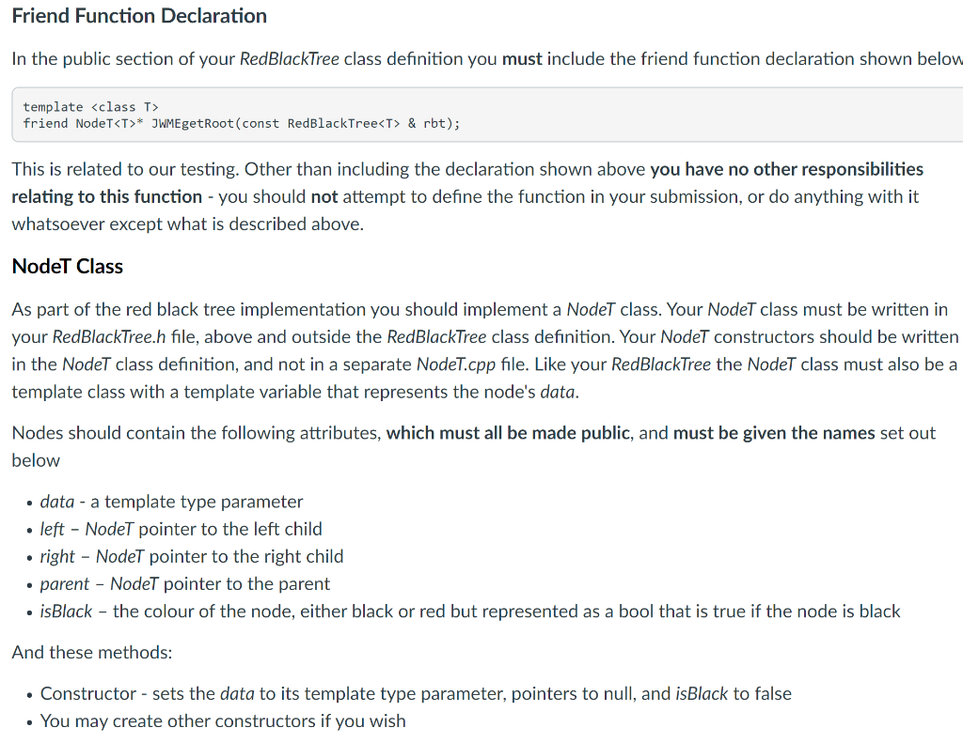963x743 pixels.
Task: Click 'And these methods:' text
Action: [x=92, y=652]
